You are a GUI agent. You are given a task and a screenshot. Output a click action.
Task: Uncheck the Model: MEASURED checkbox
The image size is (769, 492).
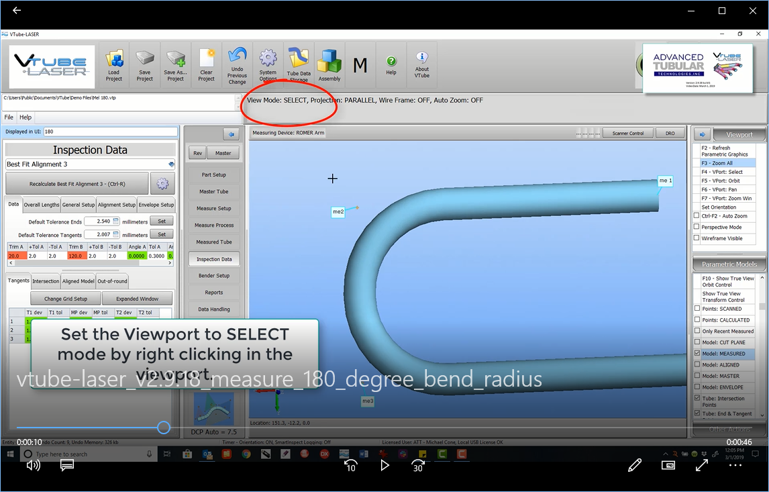tap(697, 354)
